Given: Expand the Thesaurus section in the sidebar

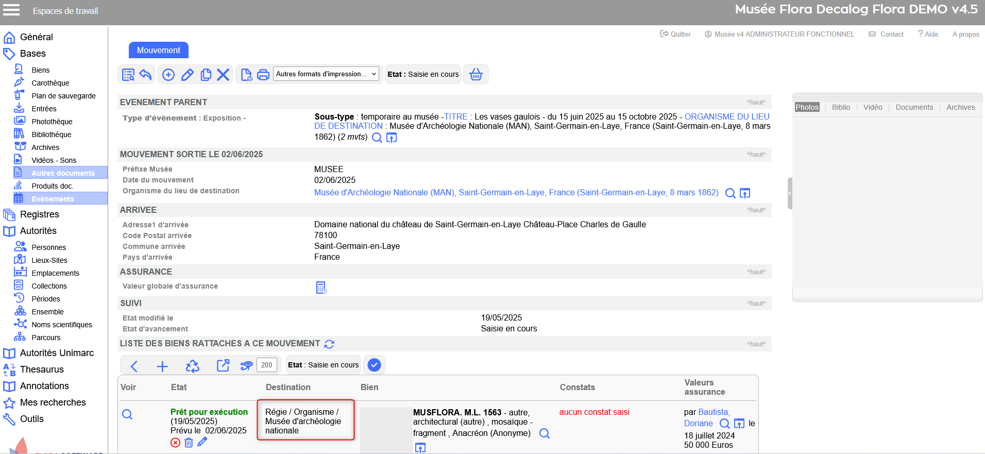Looking at the screenshot, I should click(42, 369).
